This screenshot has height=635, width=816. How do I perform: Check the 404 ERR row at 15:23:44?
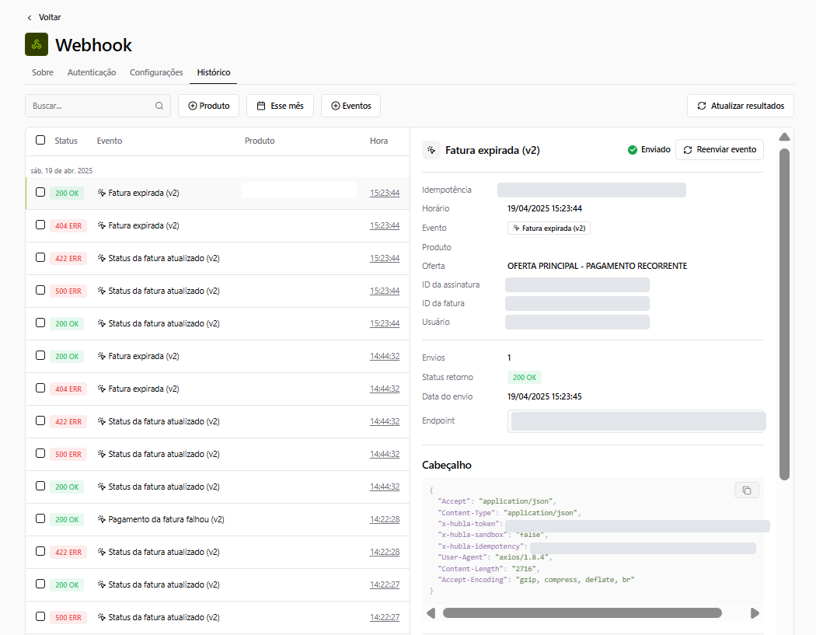[x=40, y=225]
